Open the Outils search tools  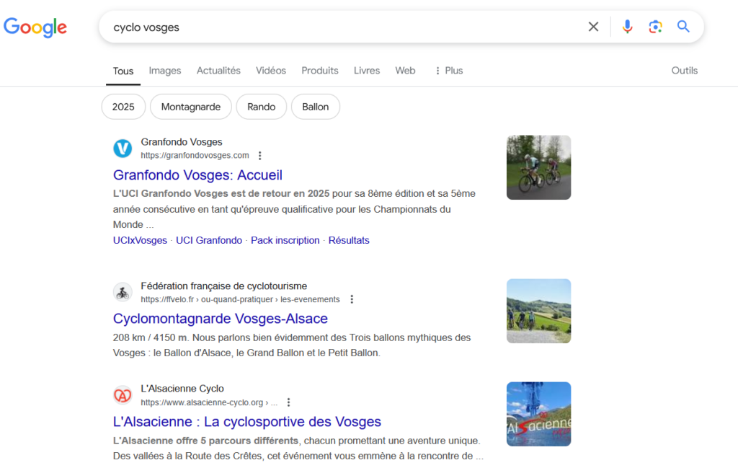click(x=685, y=71)
